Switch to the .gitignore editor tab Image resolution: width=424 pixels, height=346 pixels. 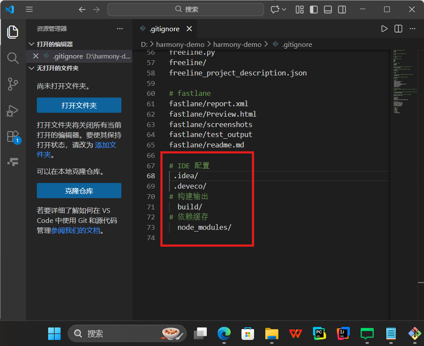coord(164,29)
